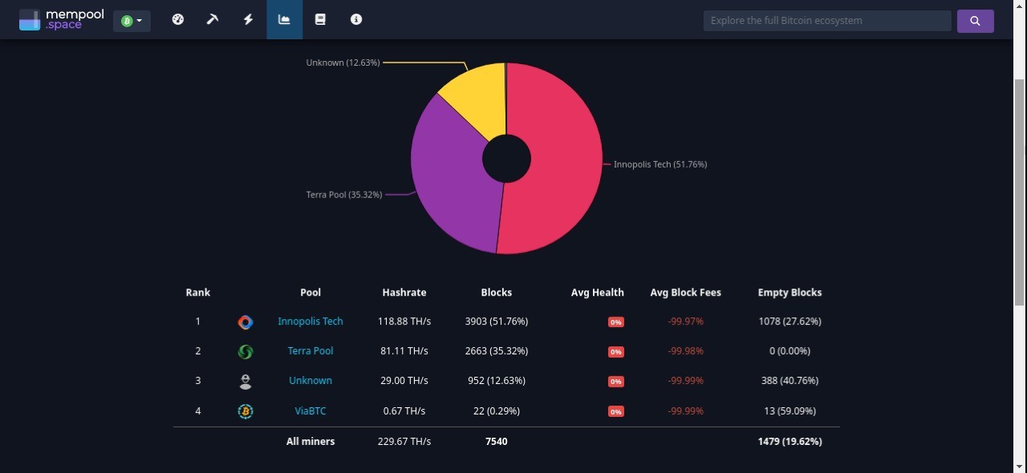The height and width of the screenshot is (473, 1027).
Task: Open the Graphs chart icon
Action: [284, 19]
